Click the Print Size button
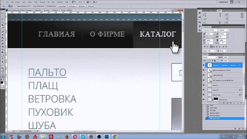Image resolution: width=247 pixels, height=139 pixels. click(91, 6)
